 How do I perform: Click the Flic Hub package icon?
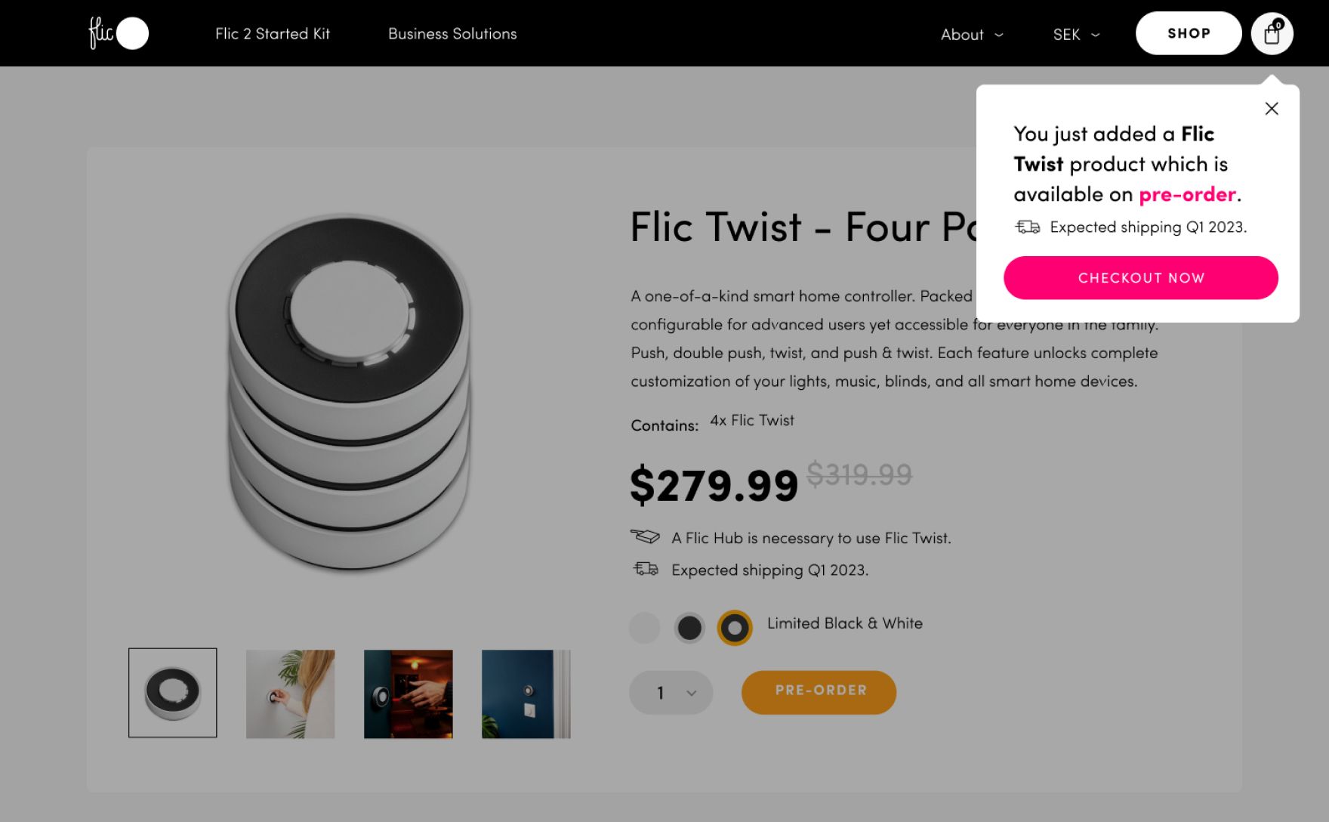click(646, 536)
